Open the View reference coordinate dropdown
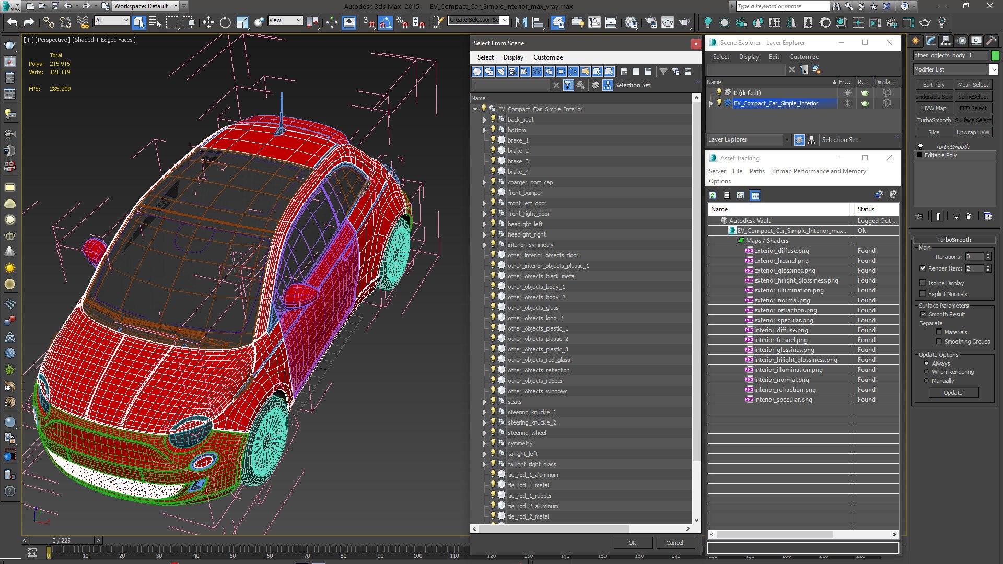Image resolution: width=1003 pixels, height=564 pixels. coord(285,20)
